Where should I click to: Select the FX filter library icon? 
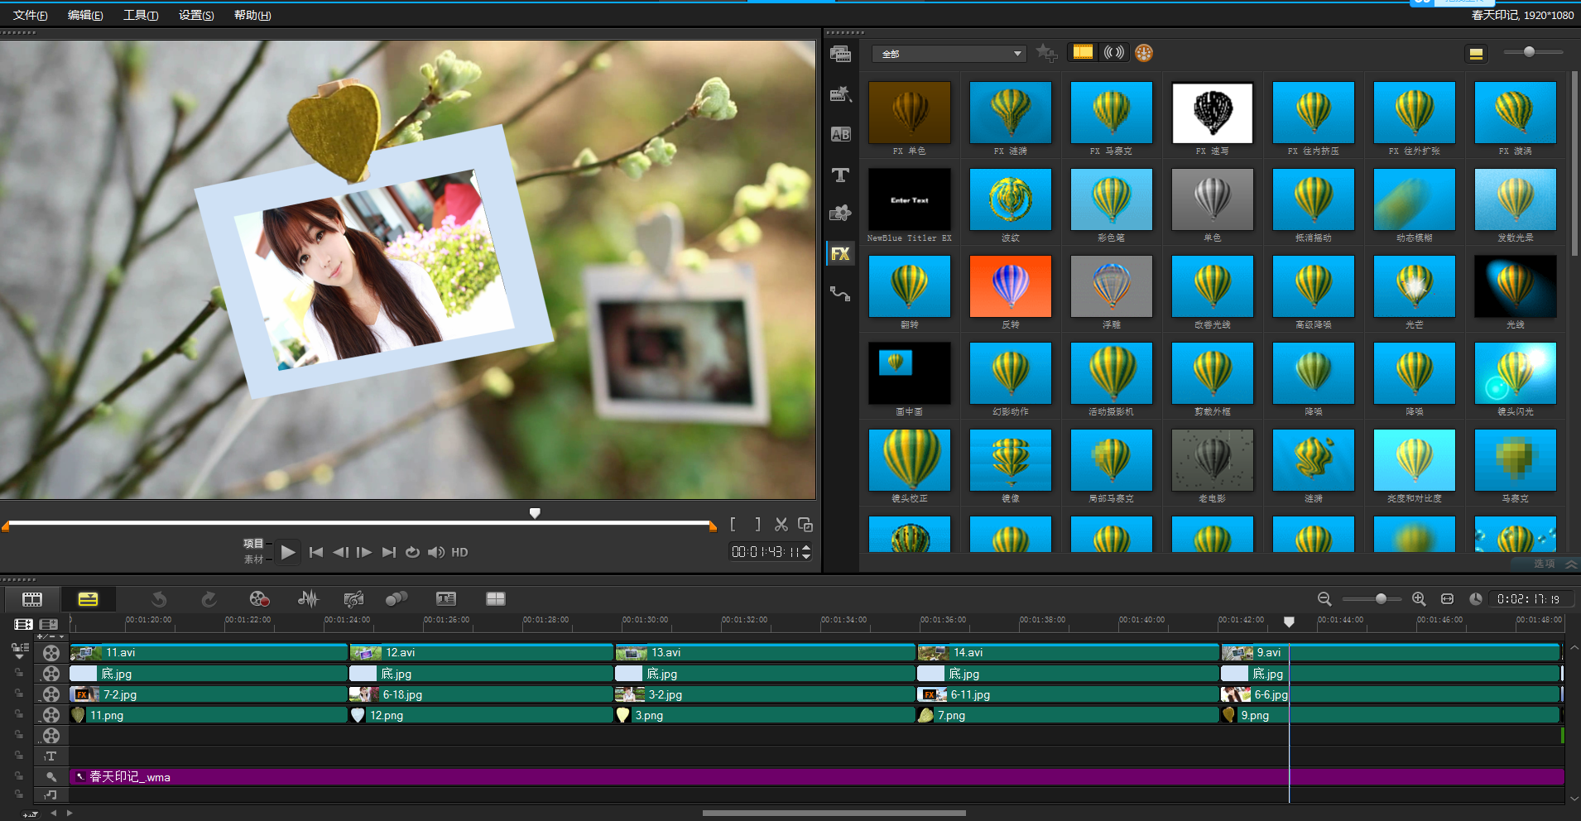tap(840, 253)
